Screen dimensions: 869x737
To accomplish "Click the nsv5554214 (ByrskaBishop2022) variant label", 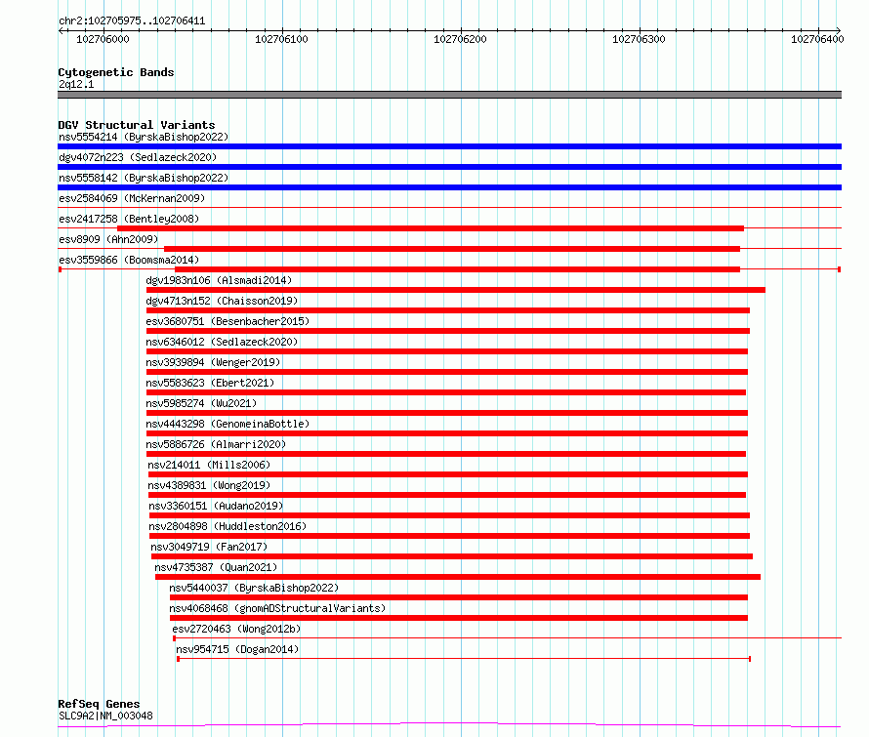I will pyautogui.click(x=144, y=137).
